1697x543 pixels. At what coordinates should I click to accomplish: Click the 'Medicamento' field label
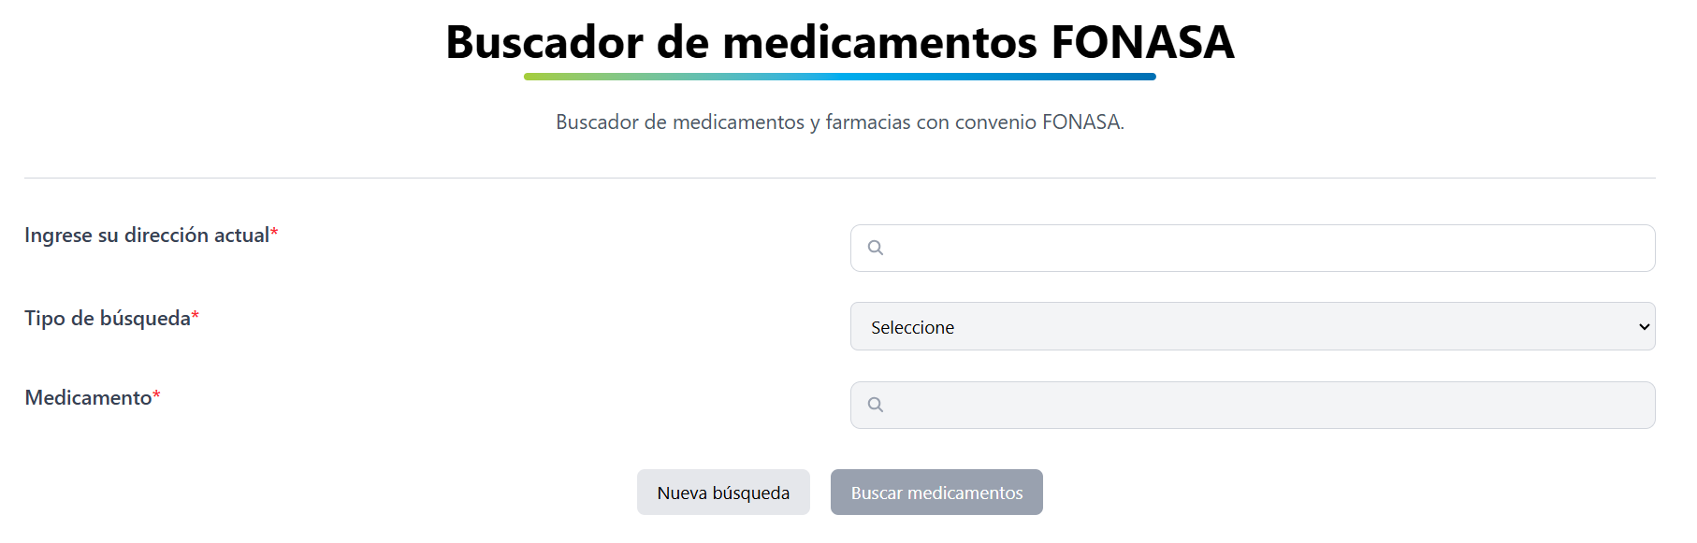90,398
